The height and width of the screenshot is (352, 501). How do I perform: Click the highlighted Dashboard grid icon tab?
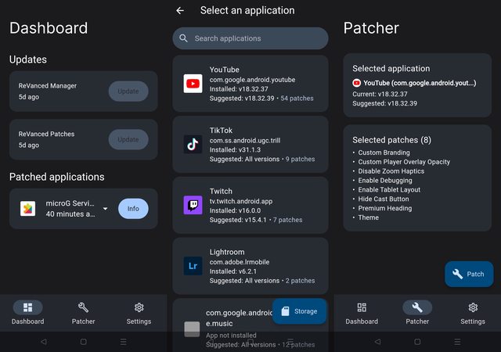click(x=28, y=308)
